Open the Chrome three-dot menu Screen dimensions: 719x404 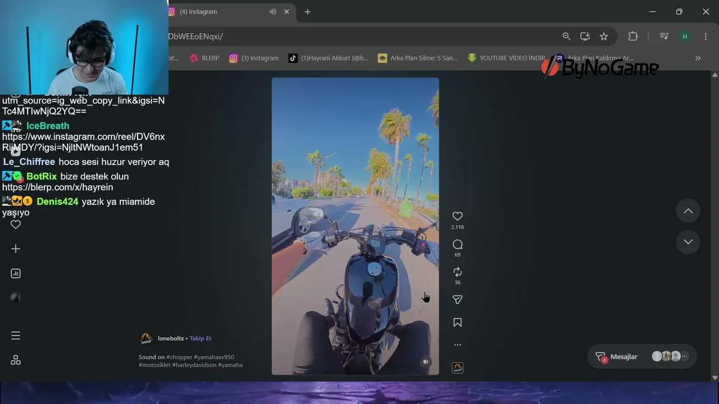pos(706,36)
